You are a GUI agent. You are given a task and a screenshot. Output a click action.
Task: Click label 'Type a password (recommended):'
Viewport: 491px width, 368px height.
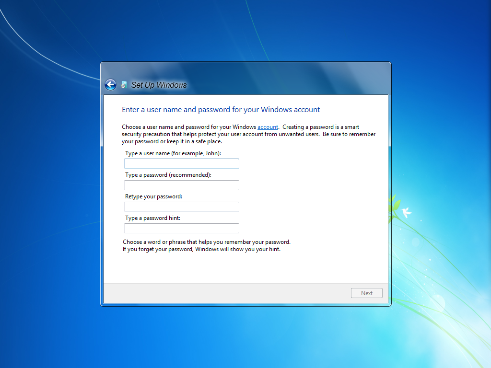coord(168,175)
